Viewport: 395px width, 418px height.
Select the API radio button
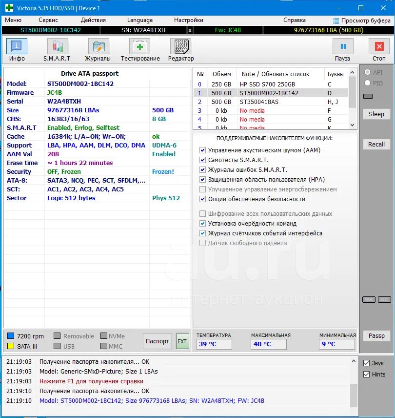click(367, 72)
